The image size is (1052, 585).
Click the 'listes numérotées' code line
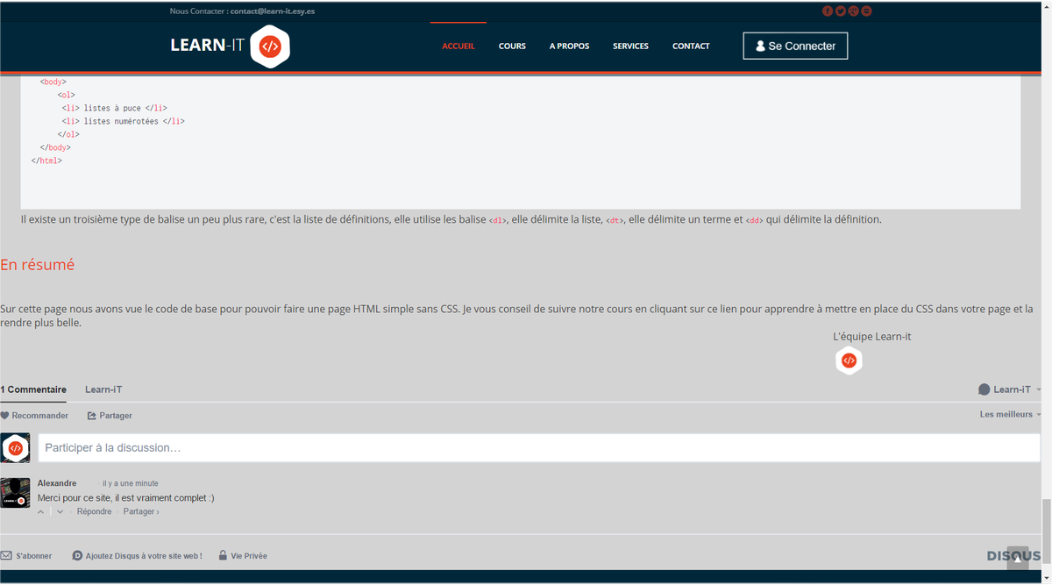[123, 121]
